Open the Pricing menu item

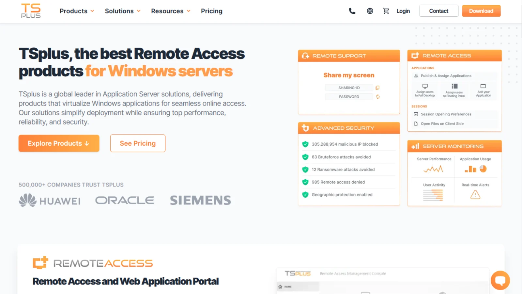212,11
